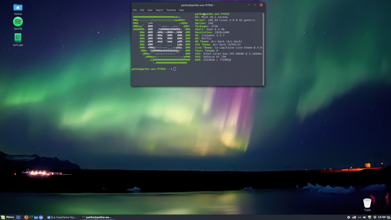Click the 'Kernel: x86_64 Linux 4.8.0-42-generic' line

coord(225,20)
